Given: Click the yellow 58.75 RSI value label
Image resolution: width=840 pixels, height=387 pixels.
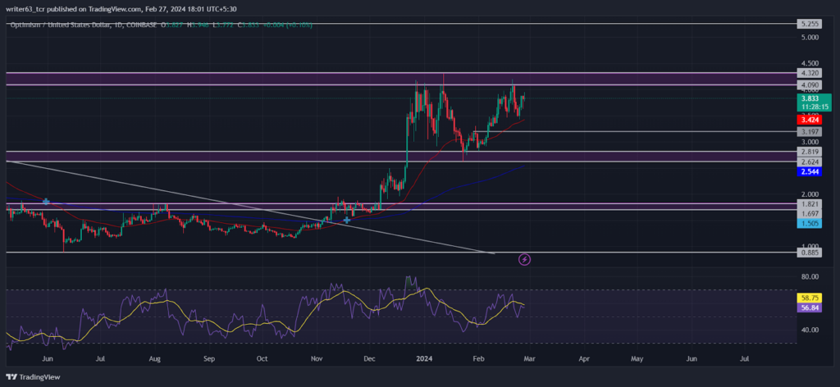Looking at the screenshot, I should pos(809,298).
